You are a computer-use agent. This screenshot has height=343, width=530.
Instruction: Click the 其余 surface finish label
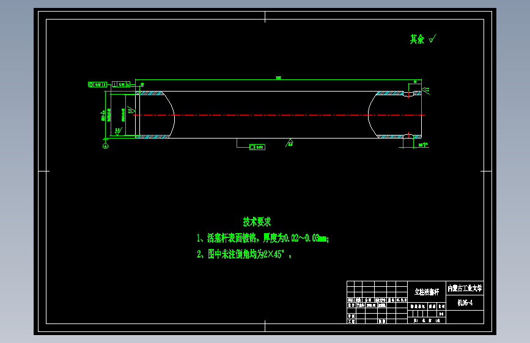coord(417,39)
